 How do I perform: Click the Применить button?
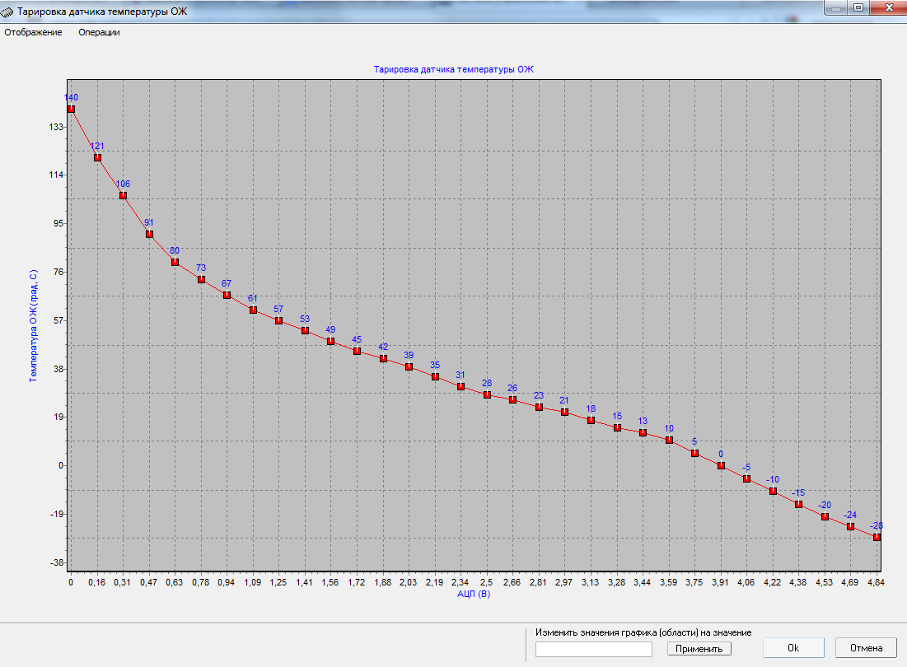click(x=699, y=649)
